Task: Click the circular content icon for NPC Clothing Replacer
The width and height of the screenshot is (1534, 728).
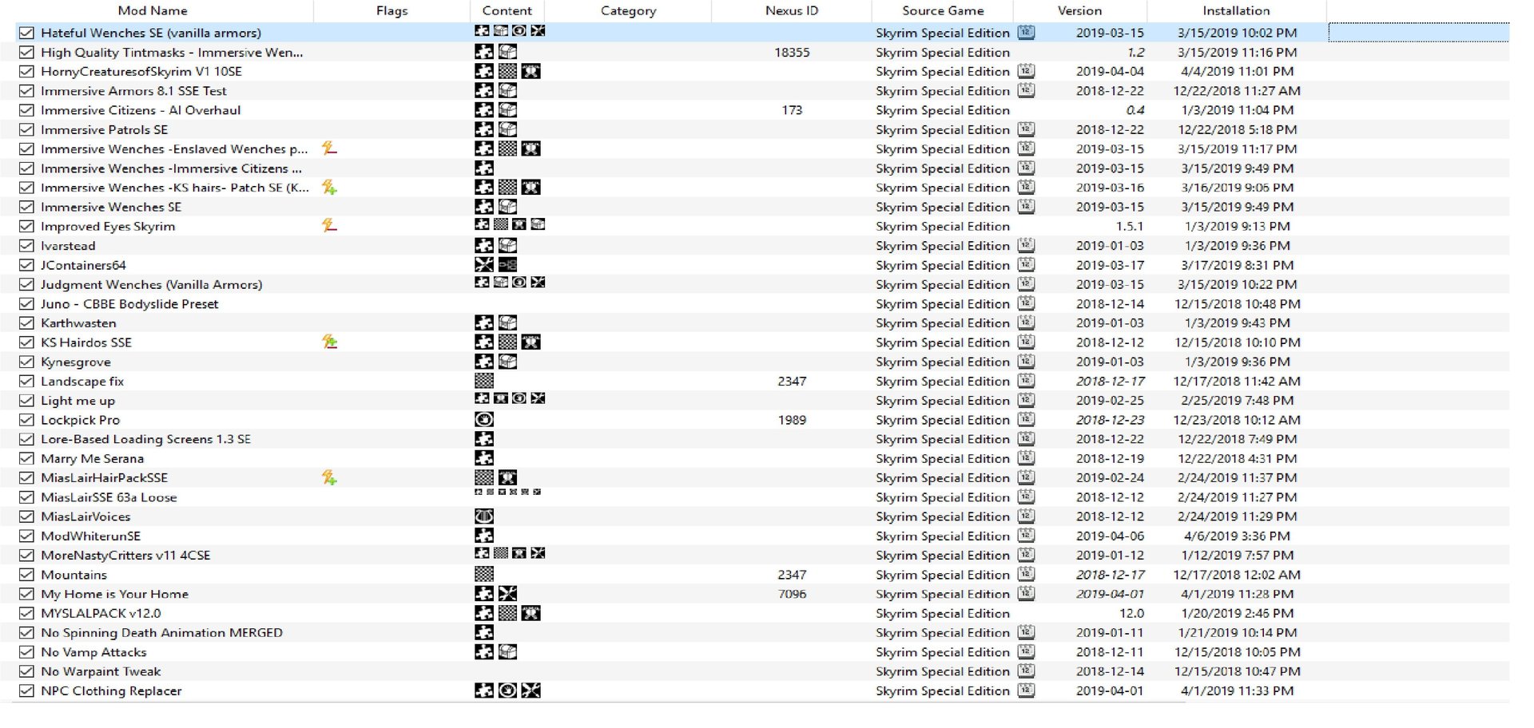Action: coord(507,690)
